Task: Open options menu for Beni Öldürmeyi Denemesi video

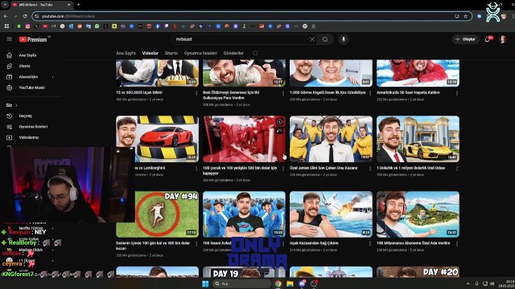Action: (x=283, y=93)
